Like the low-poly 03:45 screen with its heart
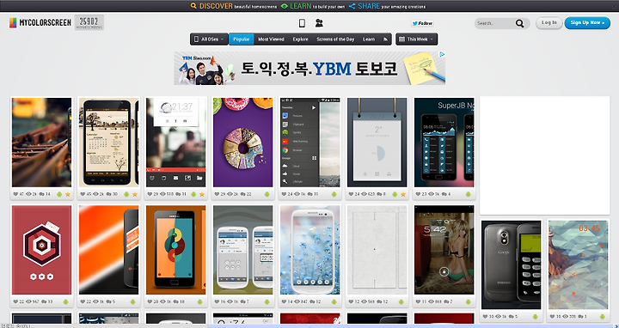This screenshot has width=619, height=328. click(x=553, y=316)
